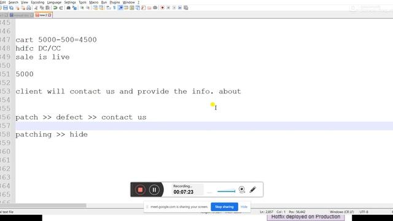Click the green Undo arrow

point(55,8)
